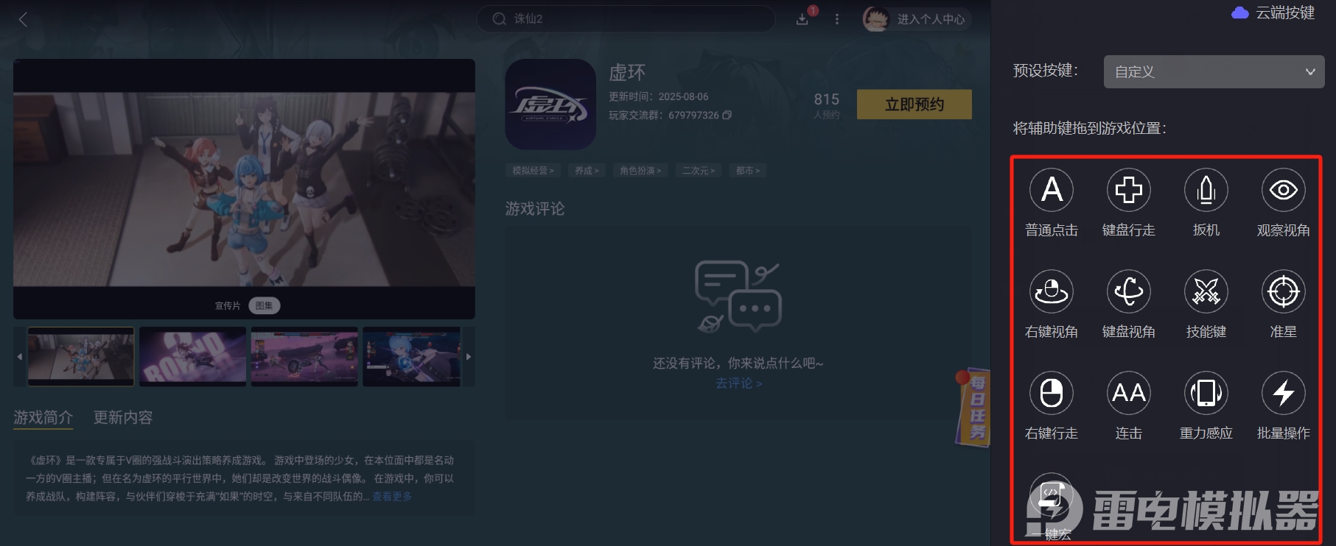The height and width of the screenshot is (546, 1336).
Task: Select the fourth thumbnail with blue-haired girl
Action: (411, 357)
